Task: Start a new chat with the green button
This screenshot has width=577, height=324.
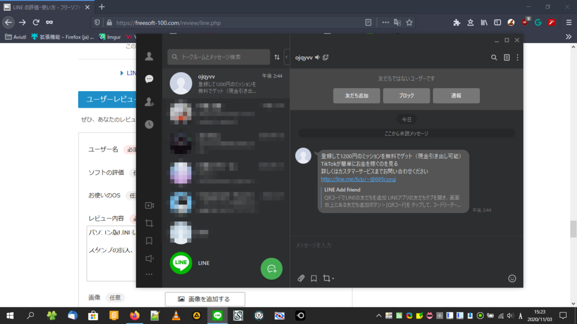Action: 271,269
